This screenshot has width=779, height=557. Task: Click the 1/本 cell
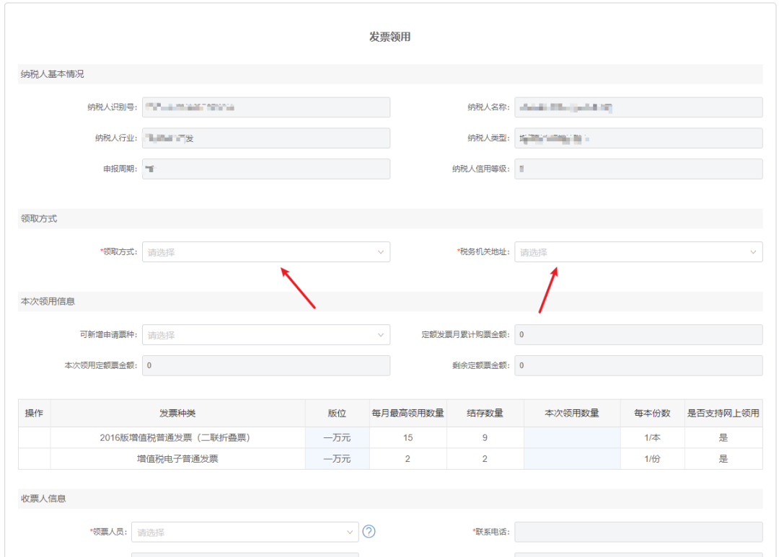pos(652,438)
